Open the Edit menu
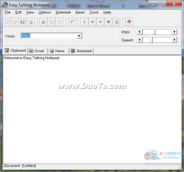 click(18, 12)
